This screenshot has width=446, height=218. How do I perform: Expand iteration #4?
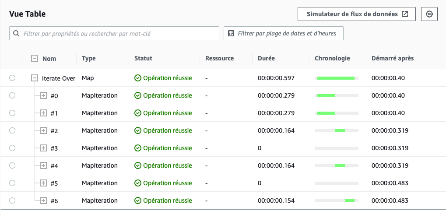(x=43, y=165)
